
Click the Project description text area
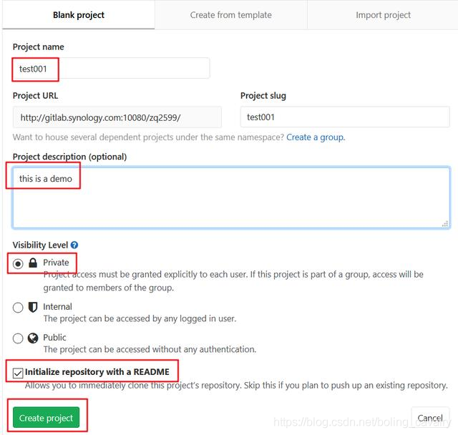coord(230,197)
